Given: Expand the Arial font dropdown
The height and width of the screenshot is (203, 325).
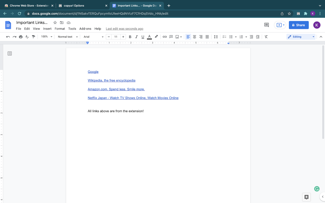Looking at the screenshot, I should (x=93, y=37).
